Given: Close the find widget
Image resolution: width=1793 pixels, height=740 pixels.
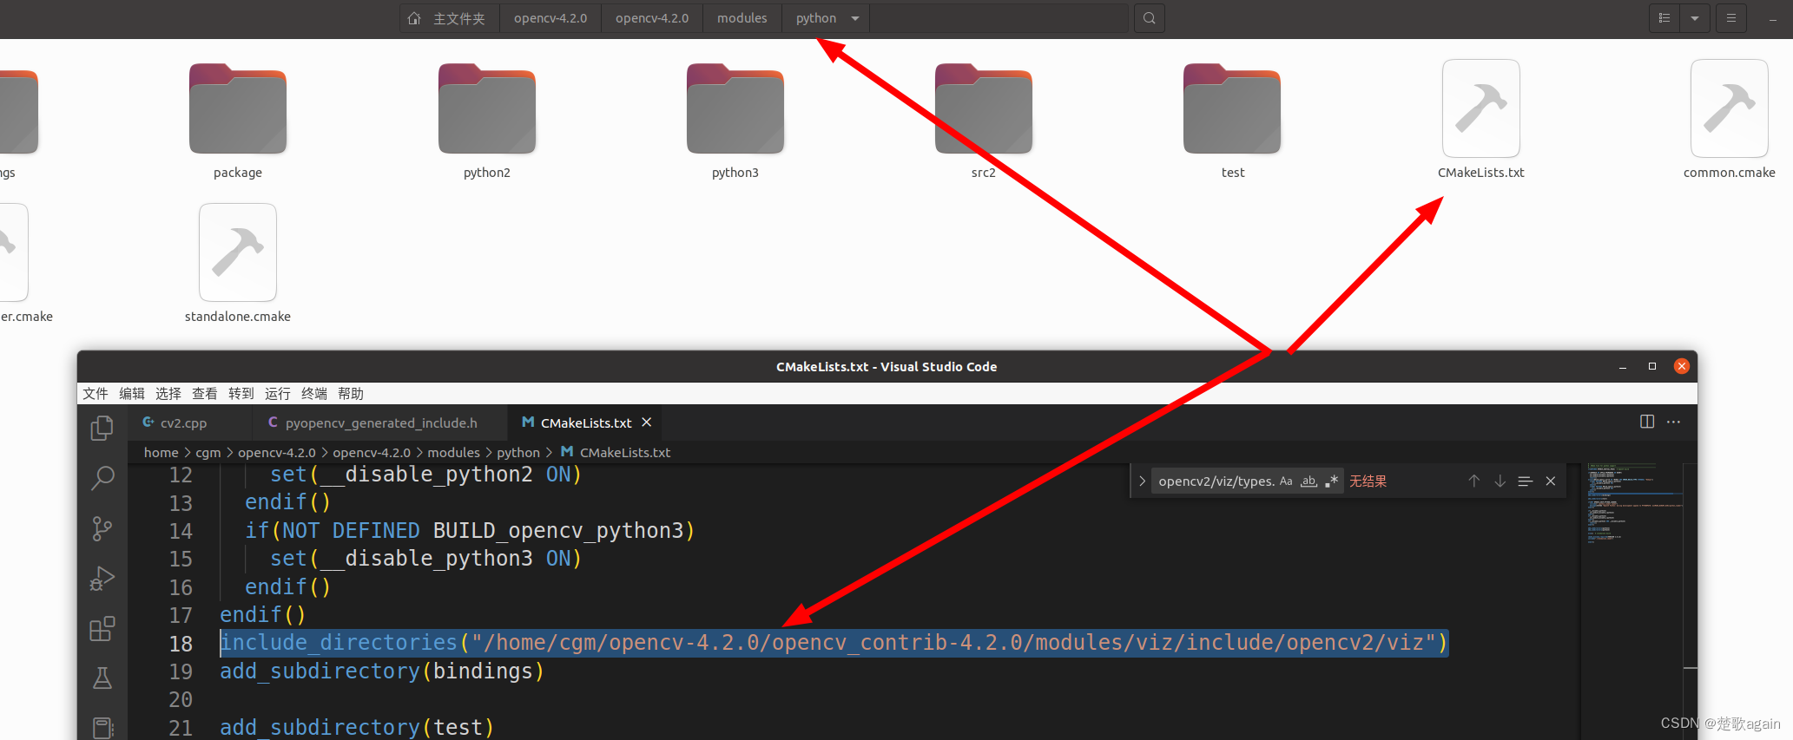Looking at the screenshot, I should 1551,481.
